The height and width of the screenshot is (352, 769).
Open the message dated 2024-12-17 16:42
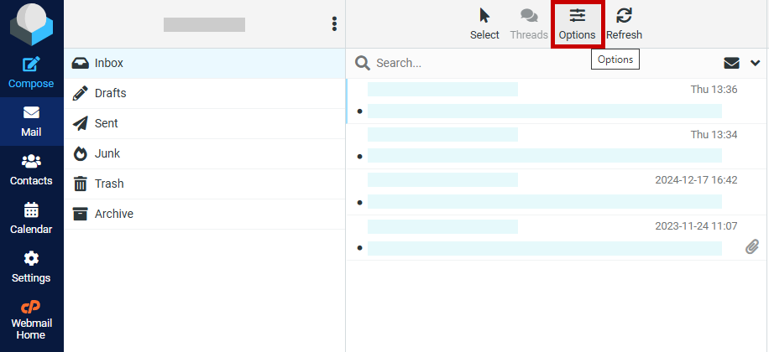pyautogui.click(x=557, y=192)
